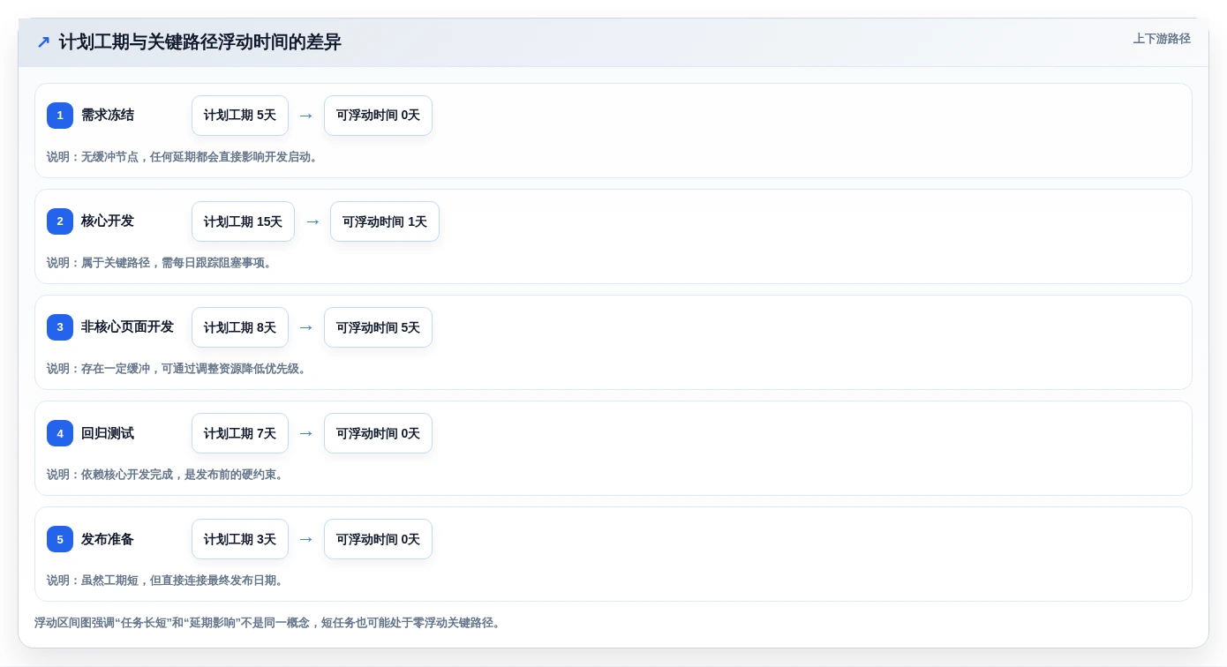
Task: Click the 计划工期 5天 chip
Action: click(240, 116)
